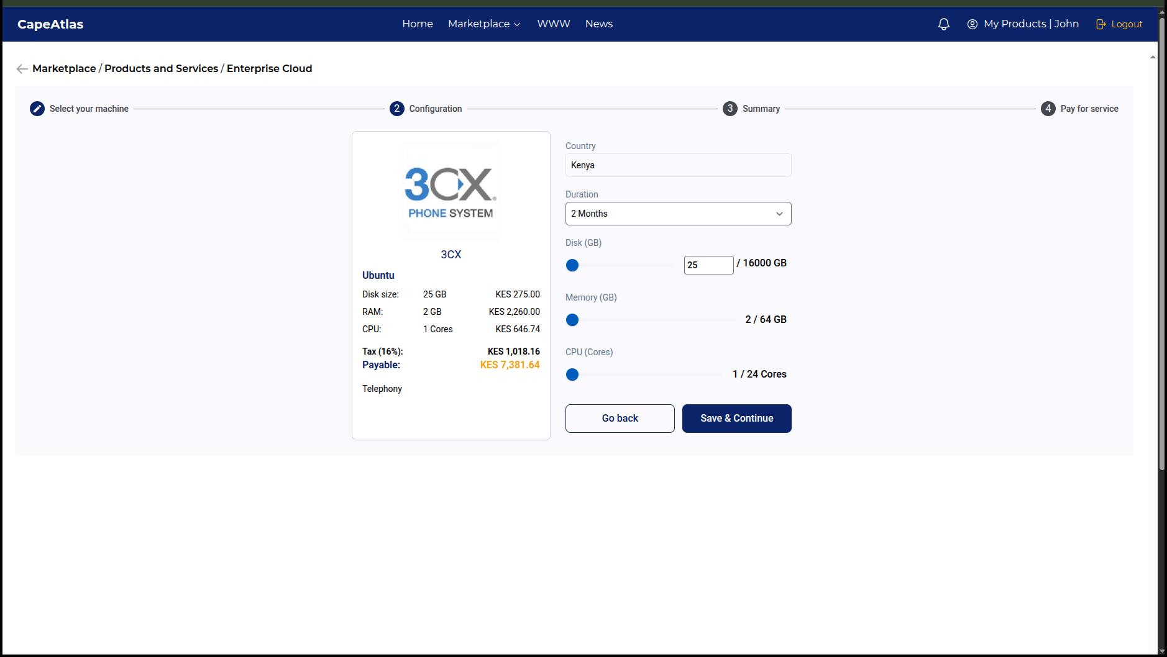This screenshot has height=657, width=1167.
Task: Go to Home in the navigation bar
Action: point(418,24)
